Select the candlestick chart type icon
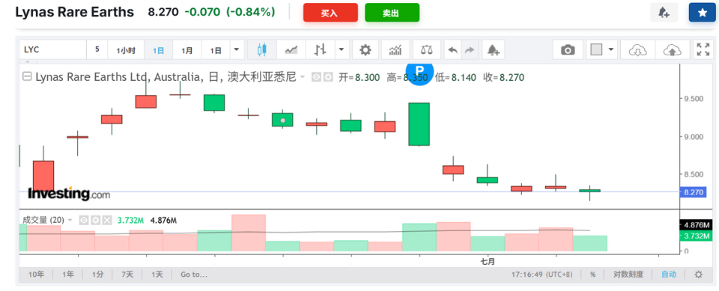The height and width of the screenshot is (291, 719). coord(262,49)
